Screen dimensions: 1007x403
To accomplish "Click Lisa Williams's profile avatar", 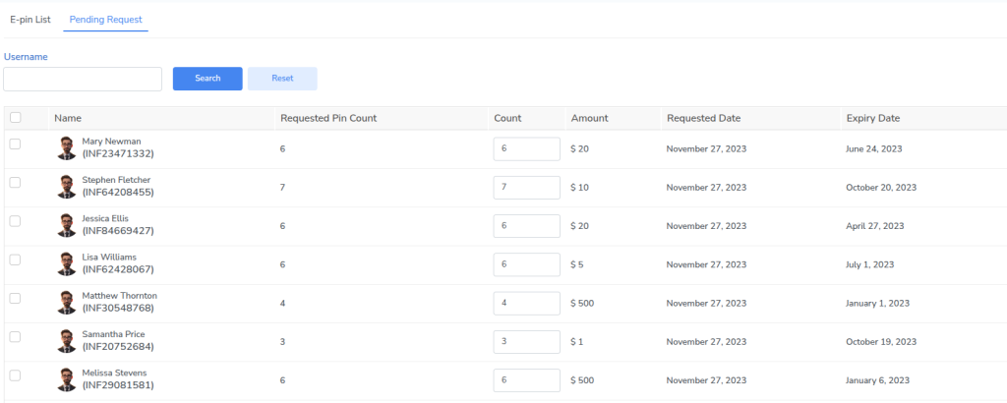I will click(x=66, y=263).
